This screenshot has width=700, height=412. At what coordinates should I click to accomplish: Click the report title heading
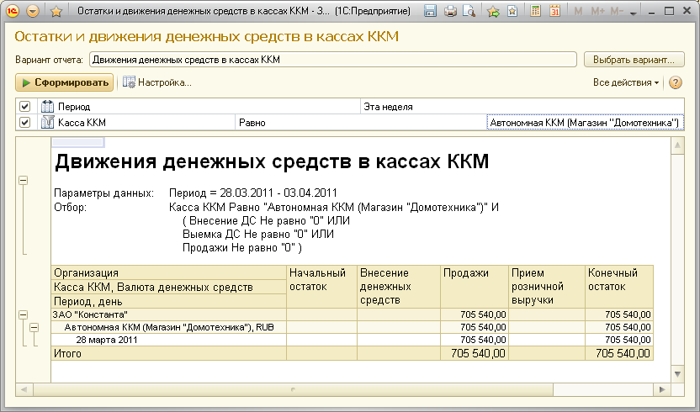pos(272,161)
